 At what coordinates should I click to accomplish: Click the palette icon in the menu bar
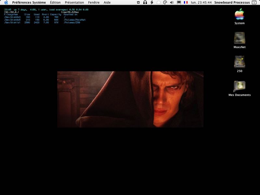(x=165, y=3)
